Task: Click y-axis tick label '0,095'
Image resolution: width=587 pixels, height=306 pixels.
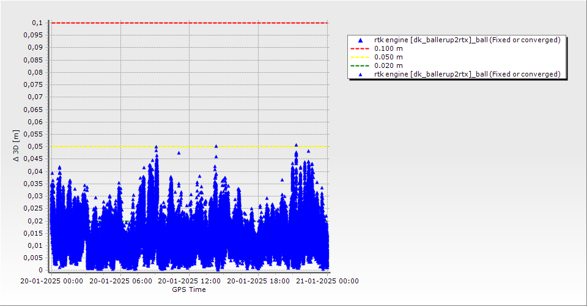Action: (33, 35)
